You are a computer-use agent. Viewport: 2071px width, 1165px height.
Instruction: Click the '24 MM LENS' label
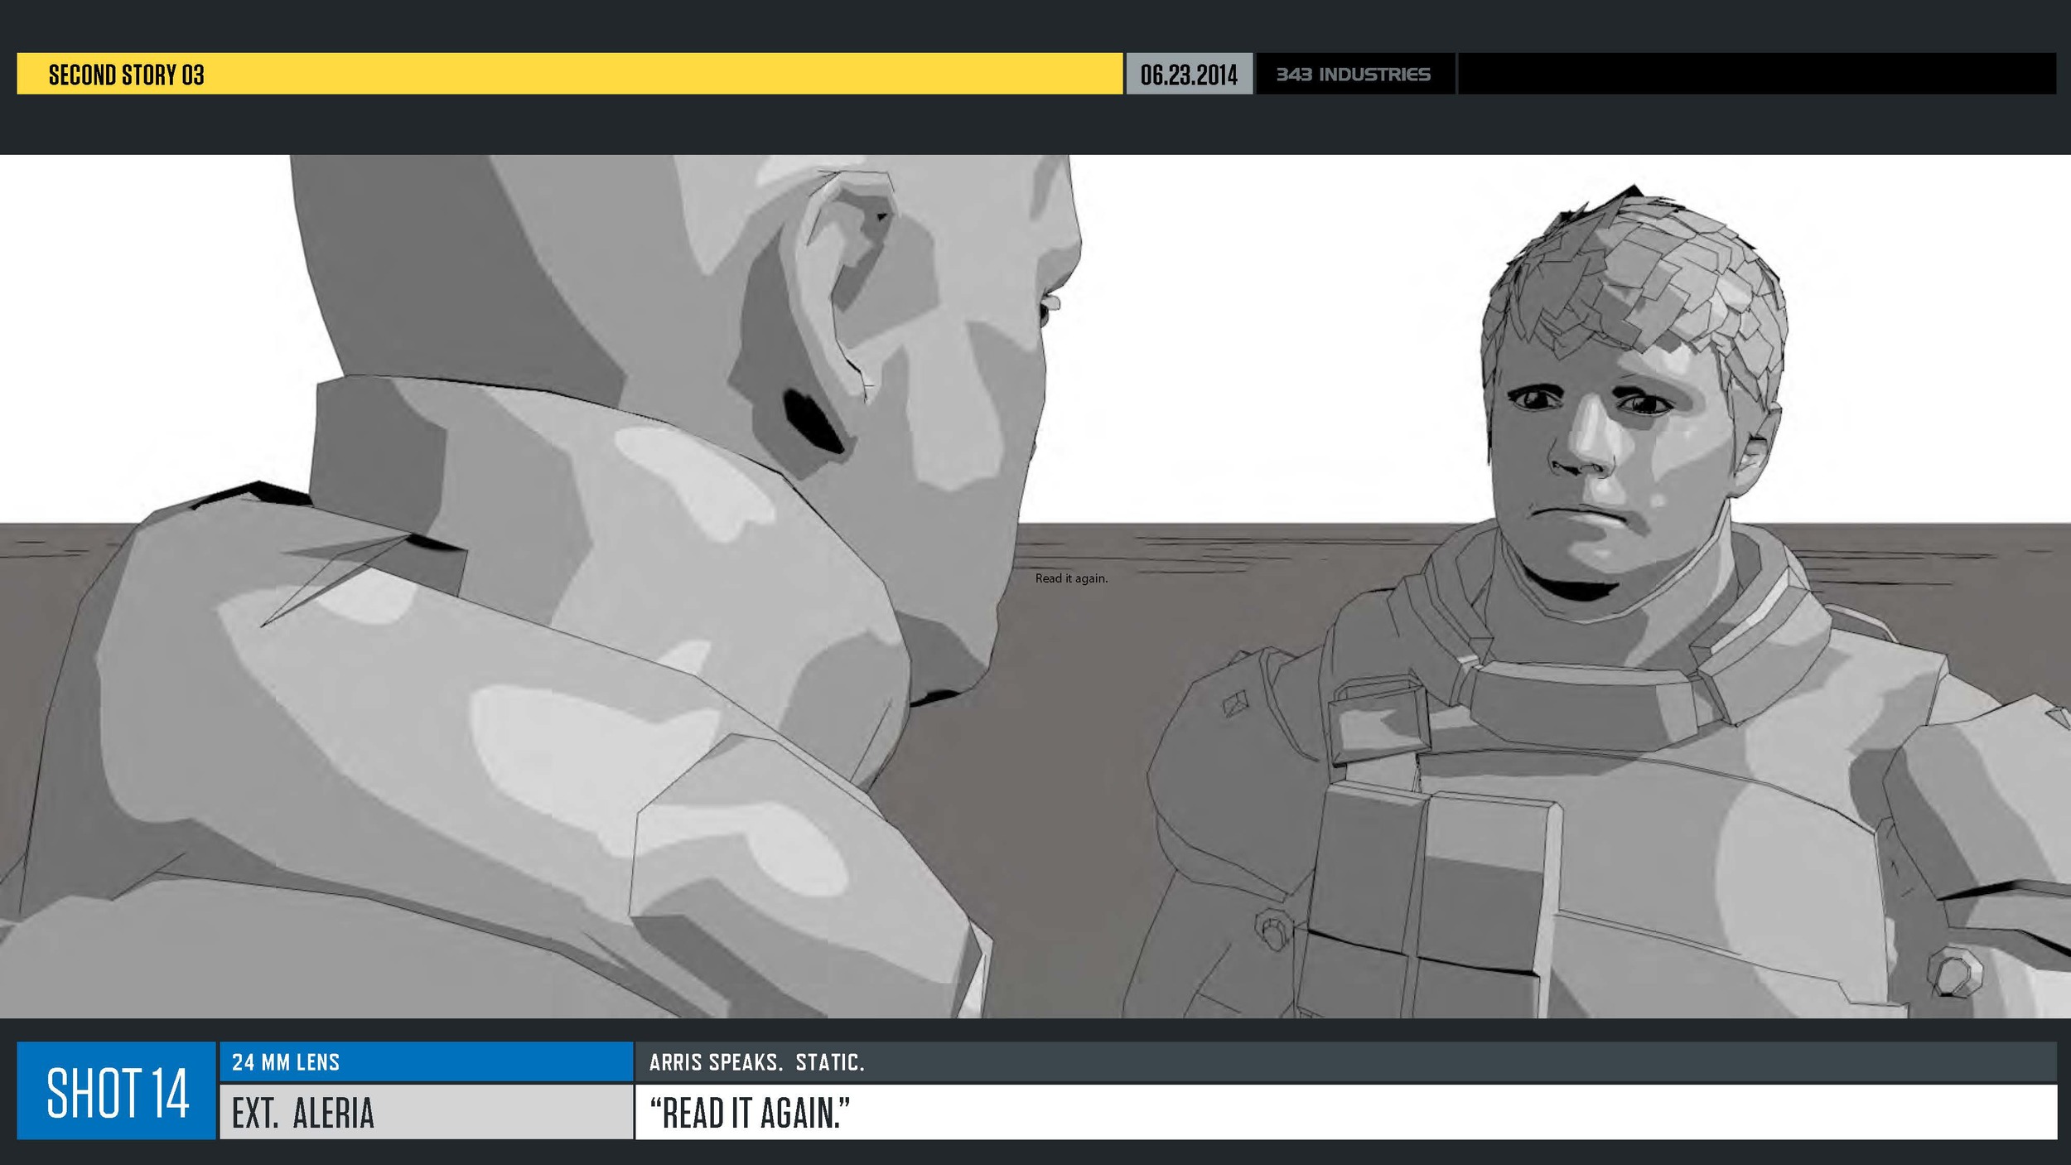click(286, 1062)
